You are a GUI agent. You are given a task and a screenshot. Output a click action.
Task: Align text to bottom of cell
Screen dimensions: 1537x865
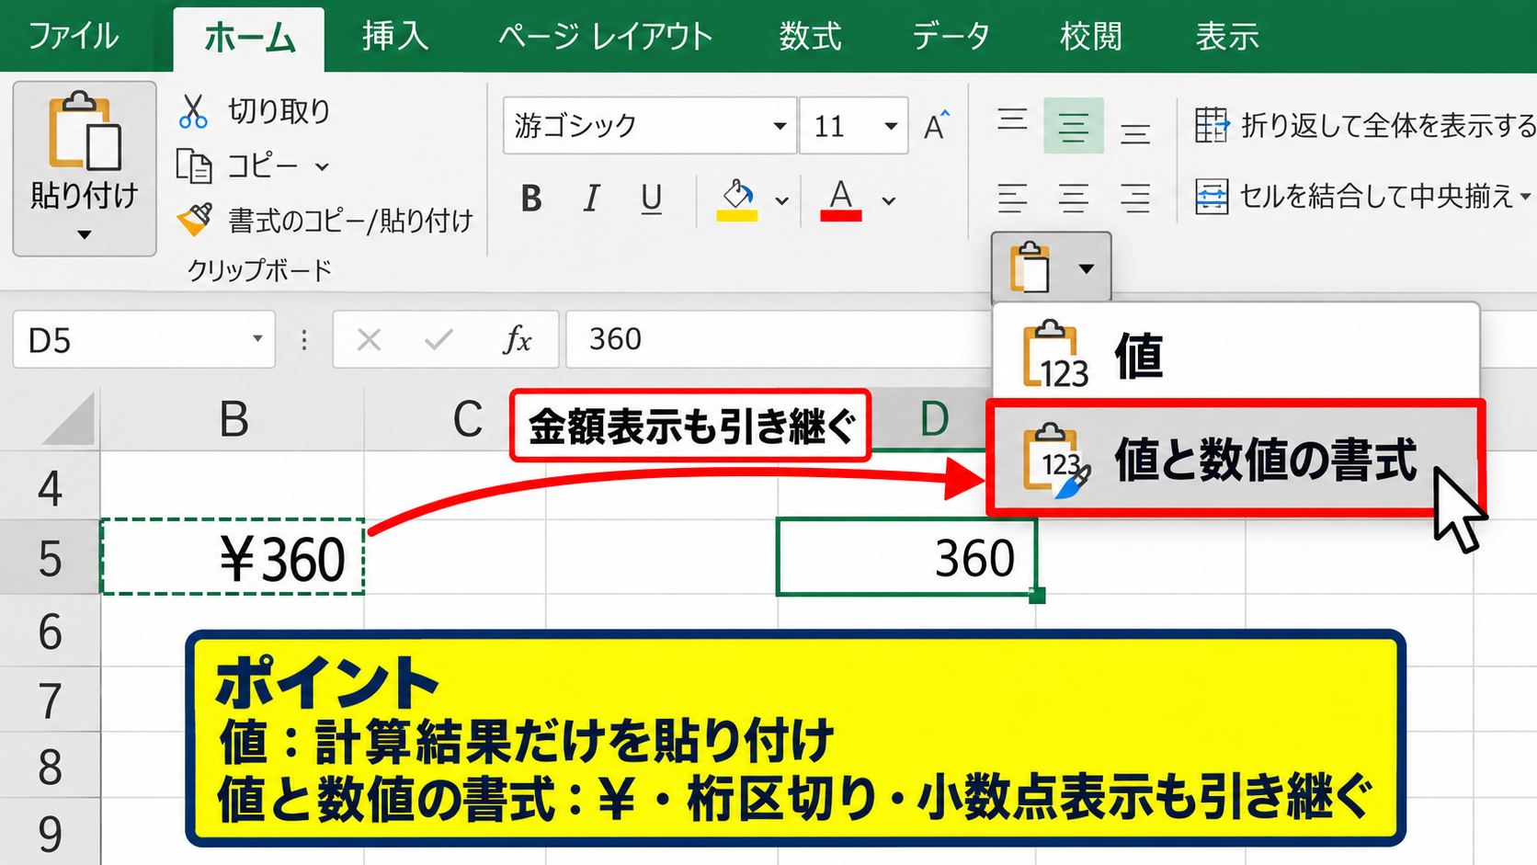click(1135, 132)
